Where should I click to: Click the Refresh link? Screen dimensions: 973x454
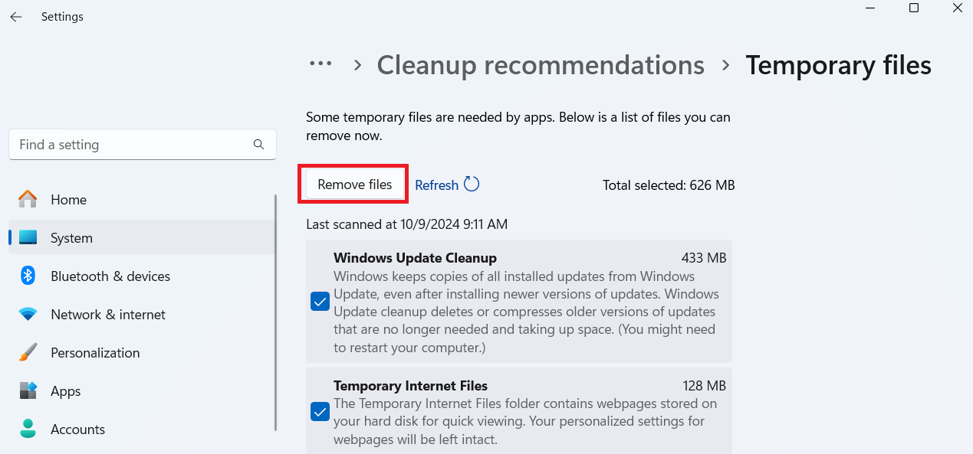point(436,185)
